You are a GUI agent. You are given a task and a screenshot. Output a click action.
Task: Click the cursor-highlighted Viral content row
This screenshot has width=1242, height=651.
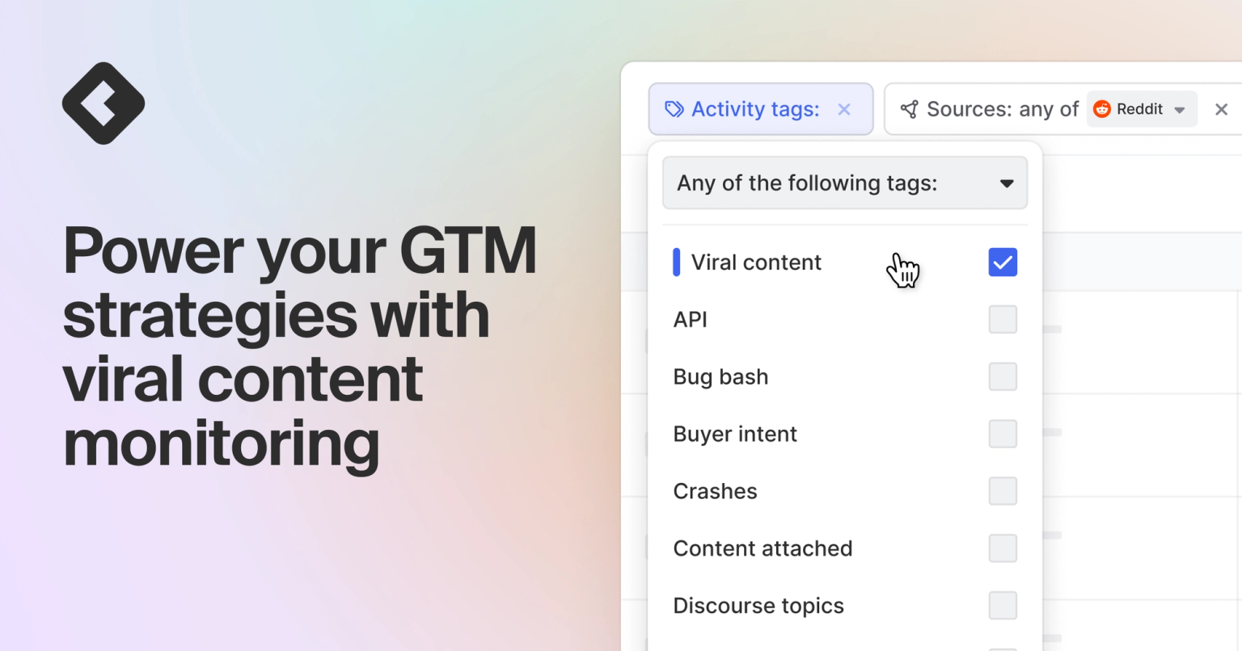coord(754,262)
